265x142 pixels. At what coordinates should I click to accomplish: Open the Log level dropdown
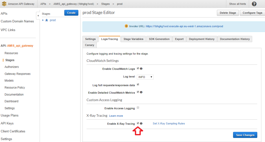[x=145, y=77]
